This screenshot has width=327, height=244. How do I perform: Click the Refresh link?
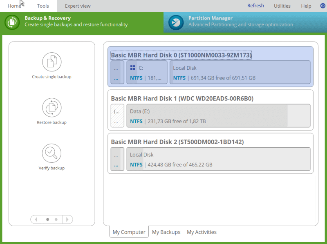255,6
